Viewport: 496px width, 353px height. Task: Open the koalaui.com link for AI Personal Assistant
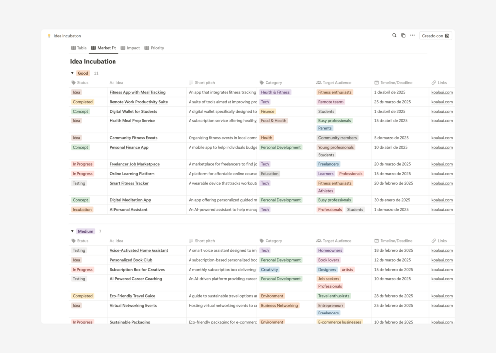442,210
